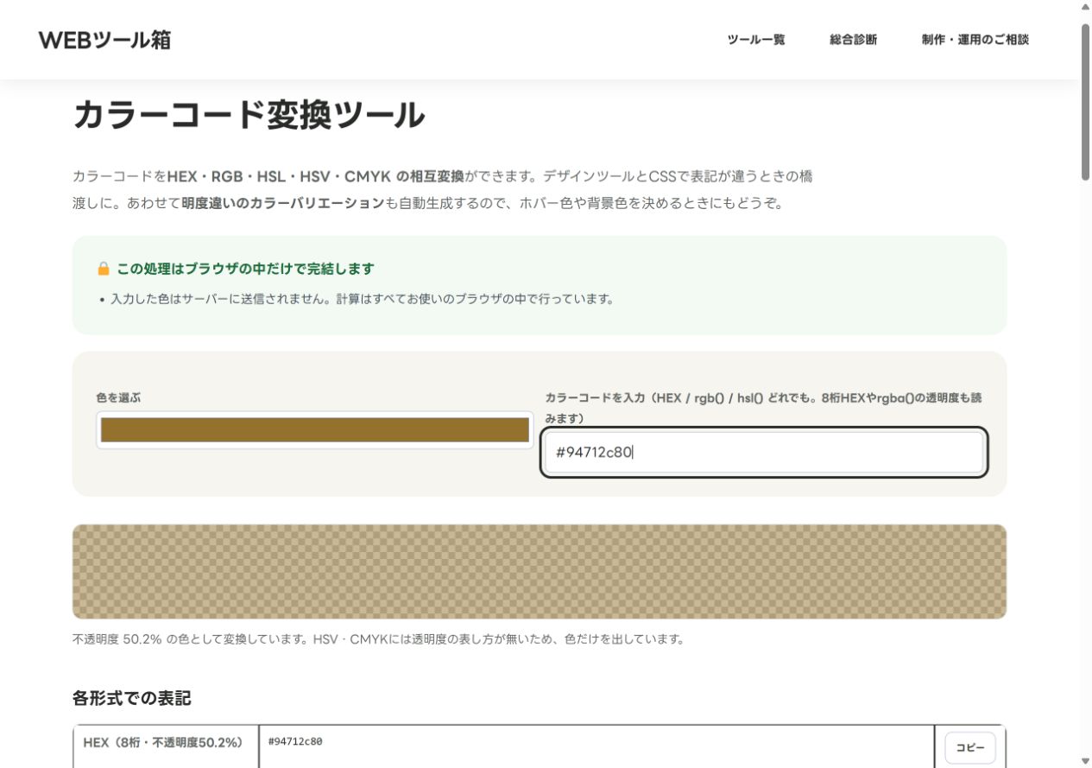Click the この処理はブラウザの中だけで完結します notice title

245,269
